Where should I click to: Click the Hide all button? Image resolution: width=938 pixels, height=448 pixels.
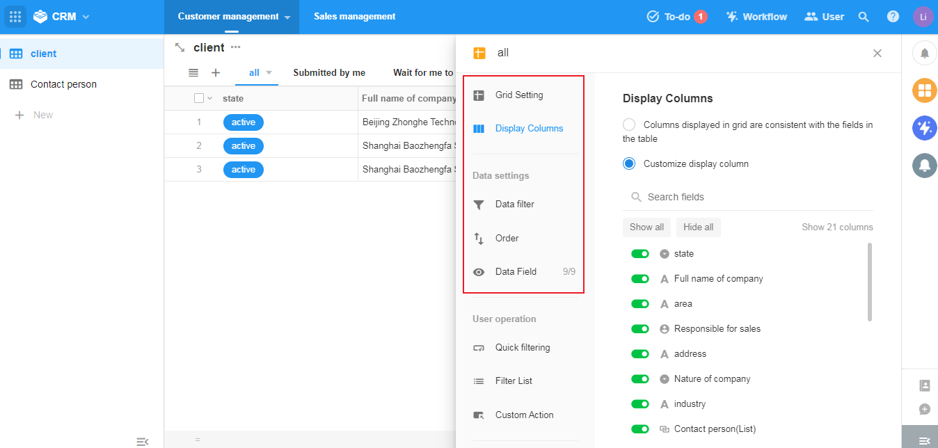(x=698, y=227)
